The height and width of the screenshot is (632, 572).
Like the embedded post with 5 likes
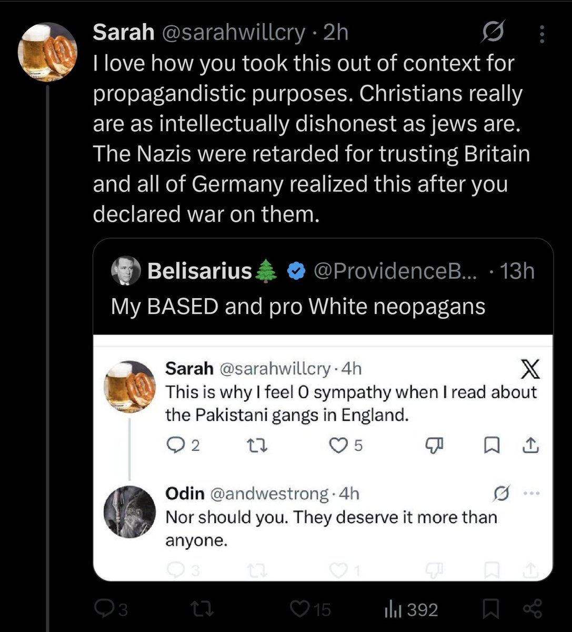[346, 446]
